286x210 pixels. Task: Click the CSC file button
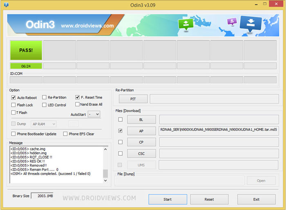tap(141, 154)
